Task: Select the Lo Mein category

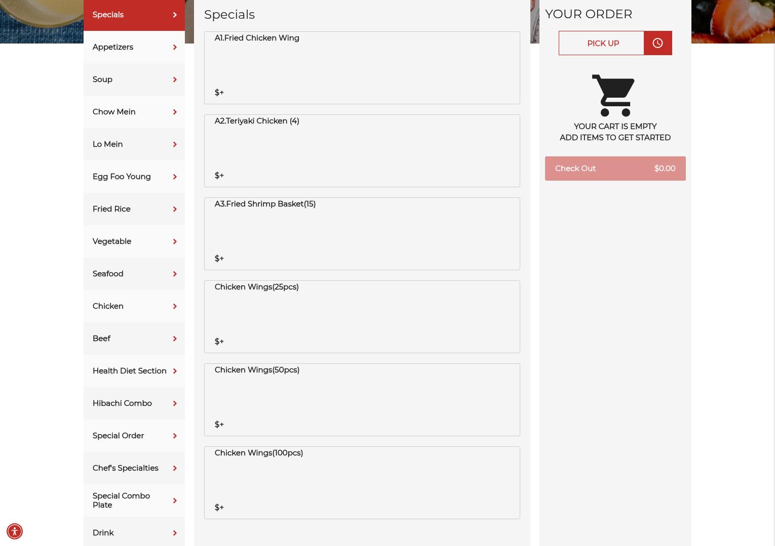Action: (x=134, y=144)
